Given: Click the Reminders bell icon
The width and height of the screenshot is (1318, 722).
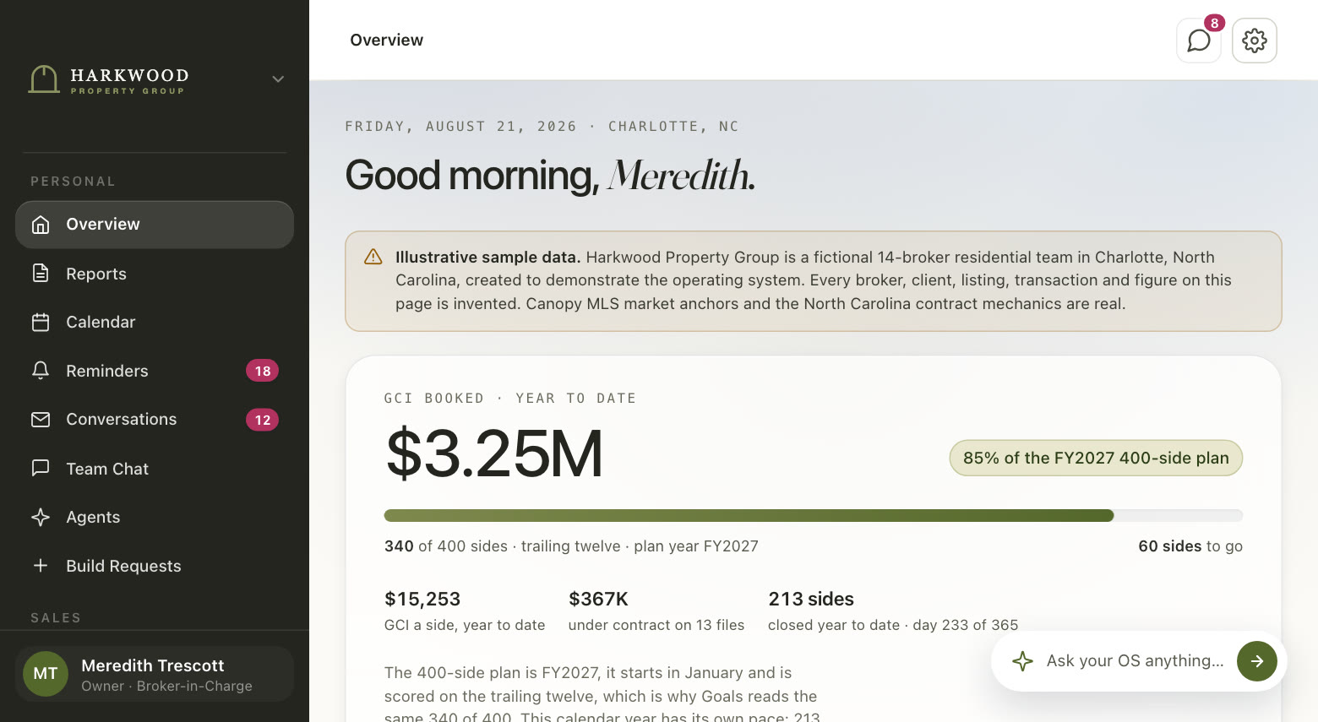Looking at the screenshot, I should 41,370.
